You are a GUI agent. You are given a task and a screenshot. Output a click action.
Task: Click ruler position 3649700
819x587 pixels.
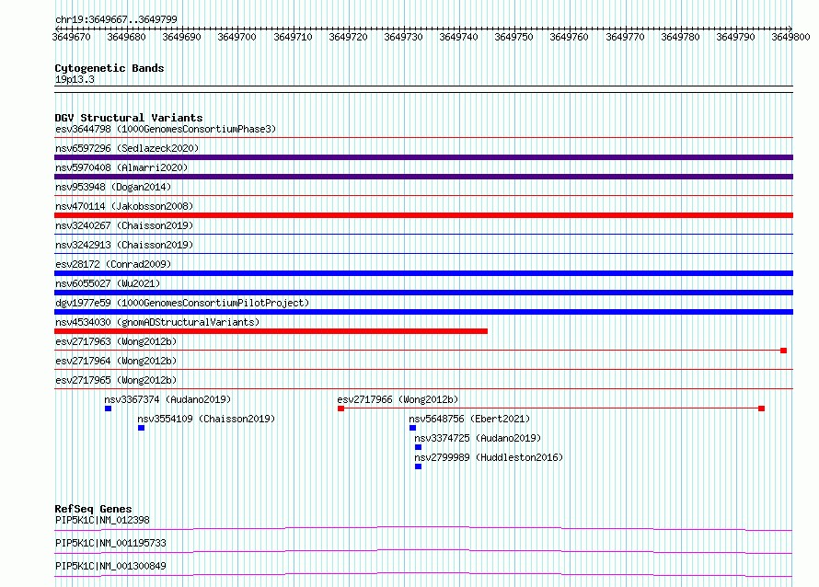click(x=236, y=37)
